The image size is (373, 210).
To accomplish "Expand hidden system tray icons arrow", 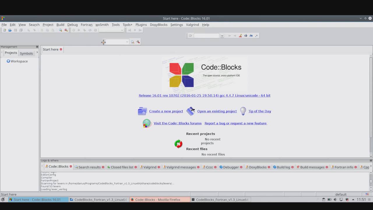I will click(x=353, y=200).
